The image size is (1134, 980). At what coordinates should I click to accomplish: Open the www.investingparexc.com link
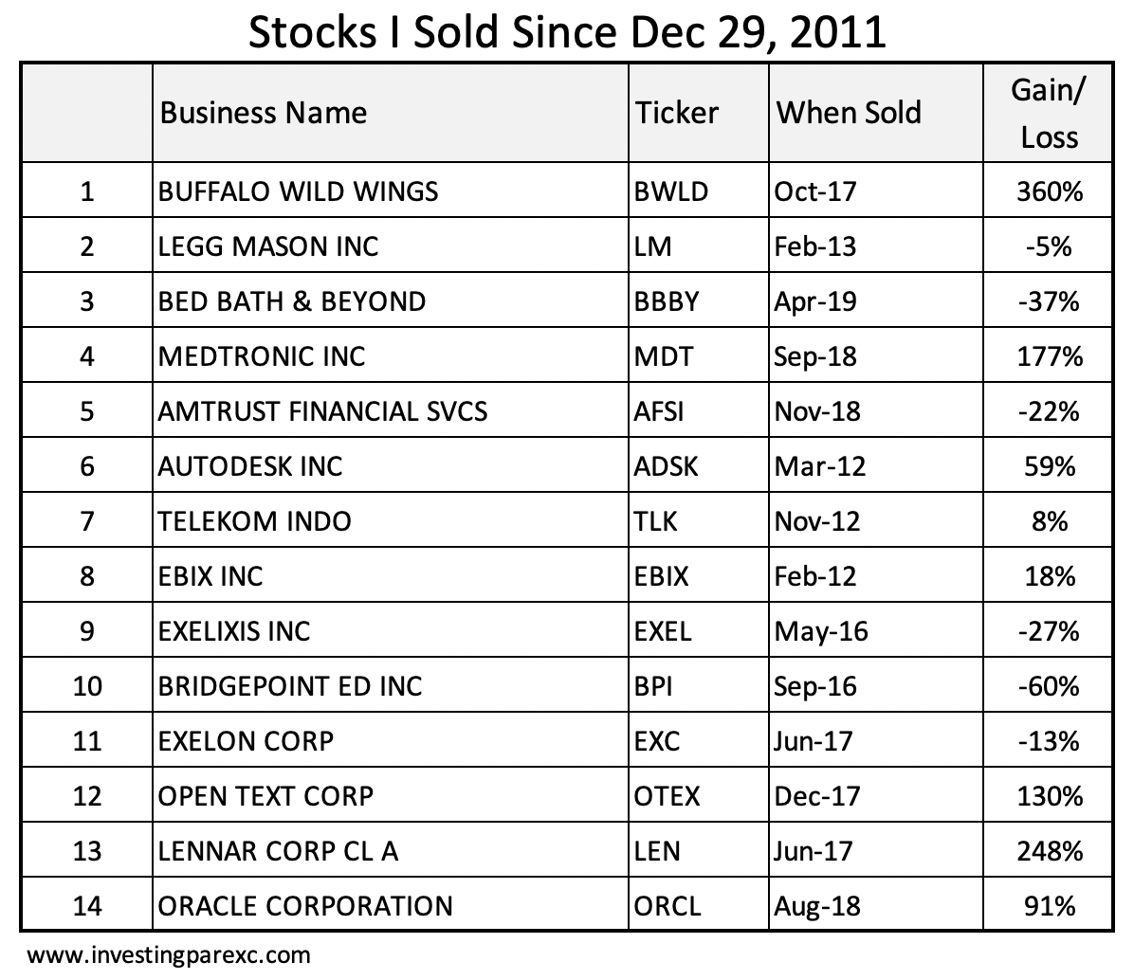coord(169,955)
